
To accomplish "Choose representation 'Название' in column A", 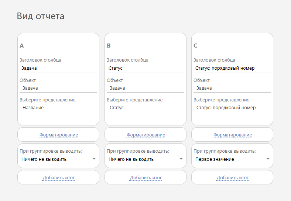I will tap(58, 108).
